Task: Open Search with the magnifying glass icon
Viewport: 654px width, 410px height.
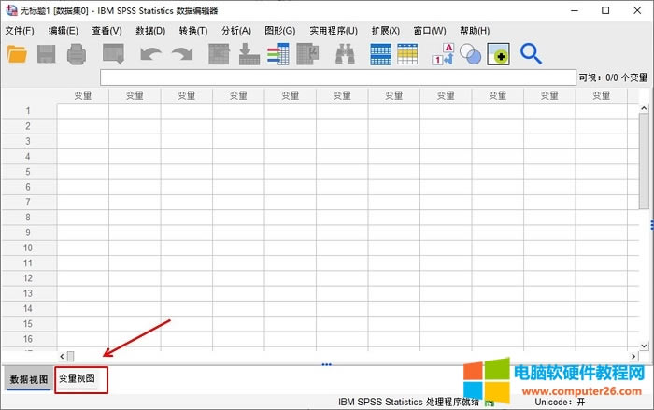Action: click(531, 54)
